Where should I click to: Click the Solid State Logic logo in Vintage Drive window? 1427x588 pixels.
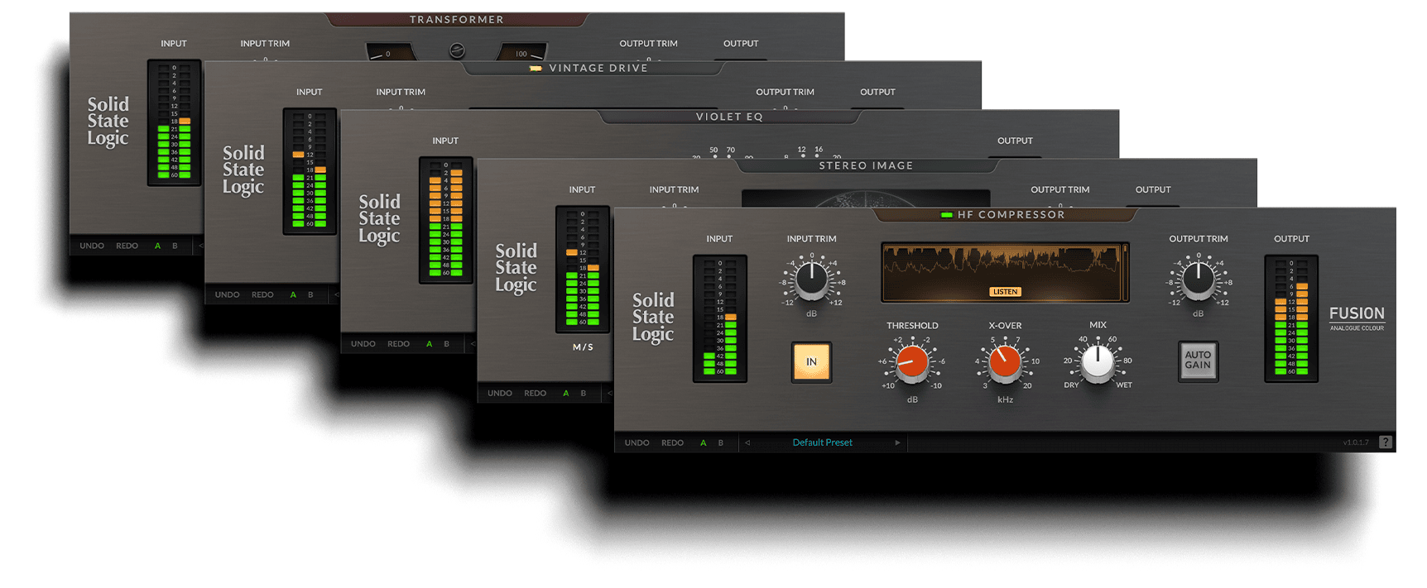[x=243, y=170]
